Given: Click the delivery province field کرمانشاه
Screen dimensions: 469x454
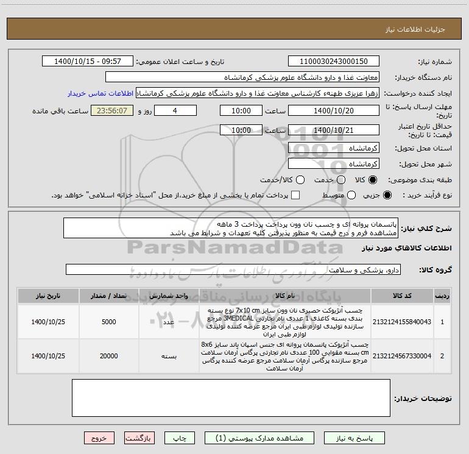Looking at the screenshot, I should pos(334,148).
